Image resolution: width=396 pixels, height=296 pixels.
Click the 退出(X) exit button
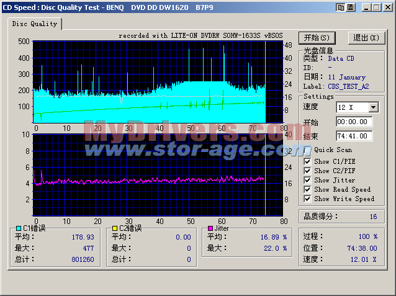(365, 38)
